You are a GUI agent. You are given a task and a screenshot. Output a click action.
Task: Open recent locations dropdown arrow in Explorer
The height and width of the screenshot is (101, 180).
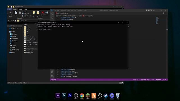14,21
